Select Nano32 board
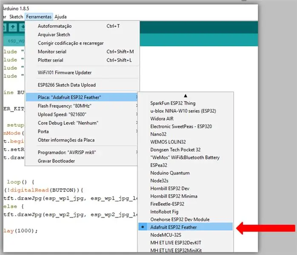 (186, 134)
